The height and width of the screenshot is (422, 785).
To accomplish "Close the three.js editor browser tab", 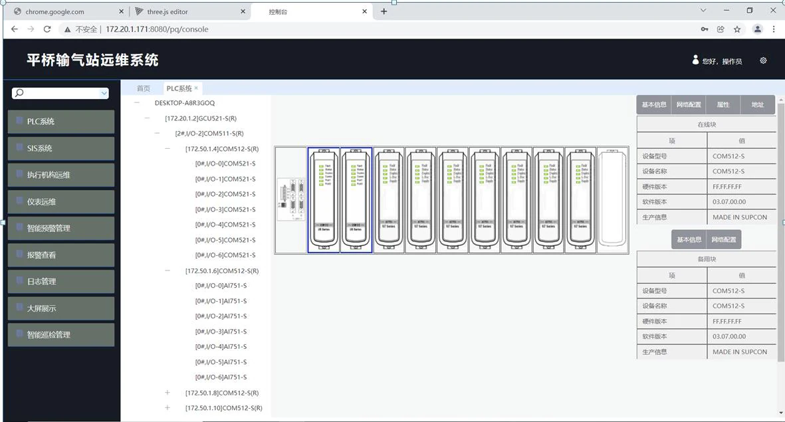I will pyautogui.click(x=243, y=11).
